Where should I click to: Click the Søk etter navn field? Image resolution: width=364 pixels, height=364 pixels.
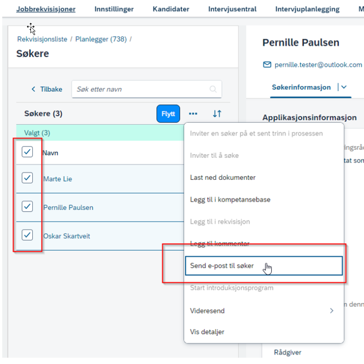pyautogui.click(x=147, y=89)
